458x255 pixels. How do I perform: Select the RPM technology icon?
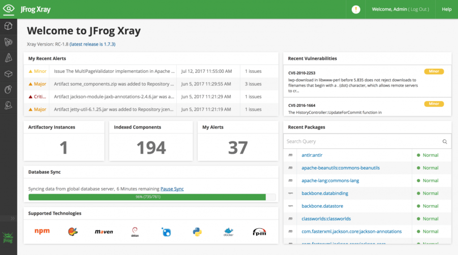259,232
